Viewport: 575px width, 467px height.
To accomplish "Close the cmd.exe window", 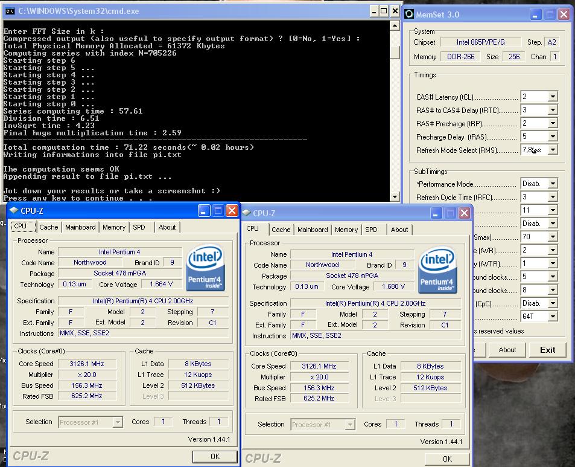I will 395,11.
